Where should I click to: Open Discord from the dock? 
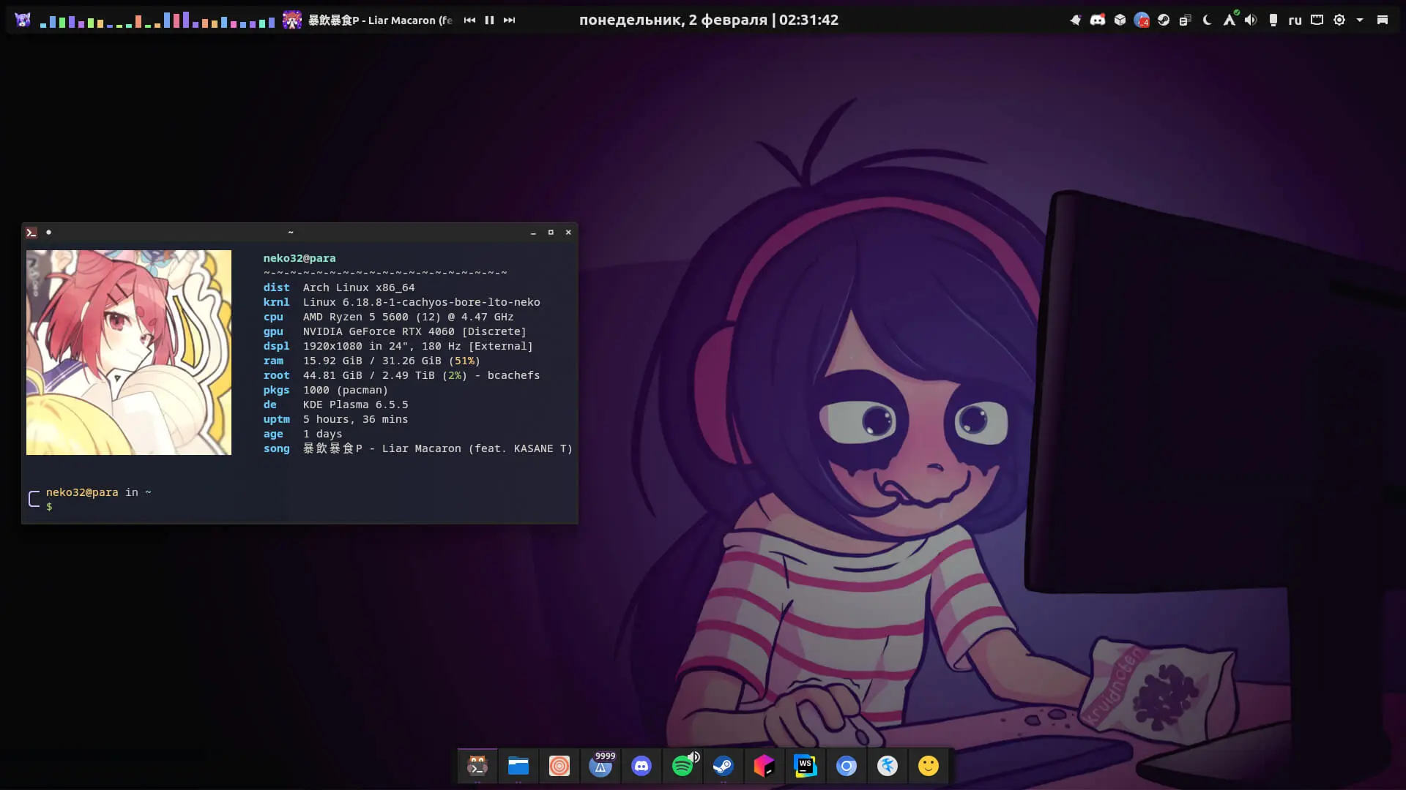pyautogui.click(x=642, y=767)
